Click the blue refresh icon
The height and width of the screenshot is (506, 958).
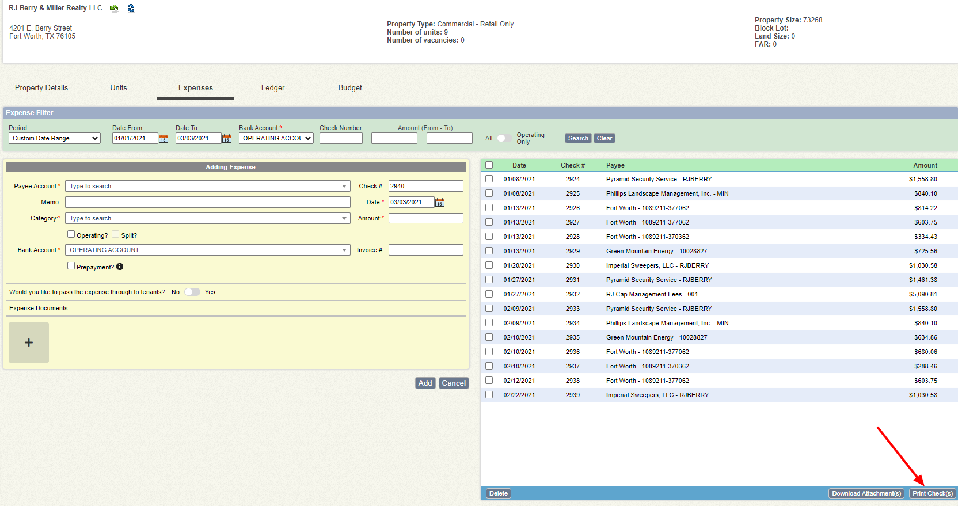[131, 8]
